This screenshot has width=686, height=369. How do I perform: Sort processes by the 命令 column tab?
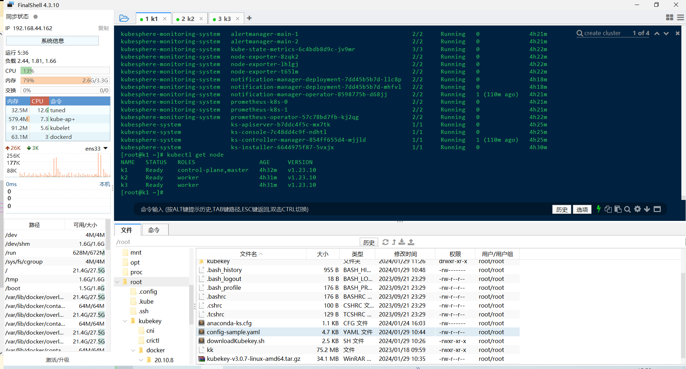[x=79, y=101]
